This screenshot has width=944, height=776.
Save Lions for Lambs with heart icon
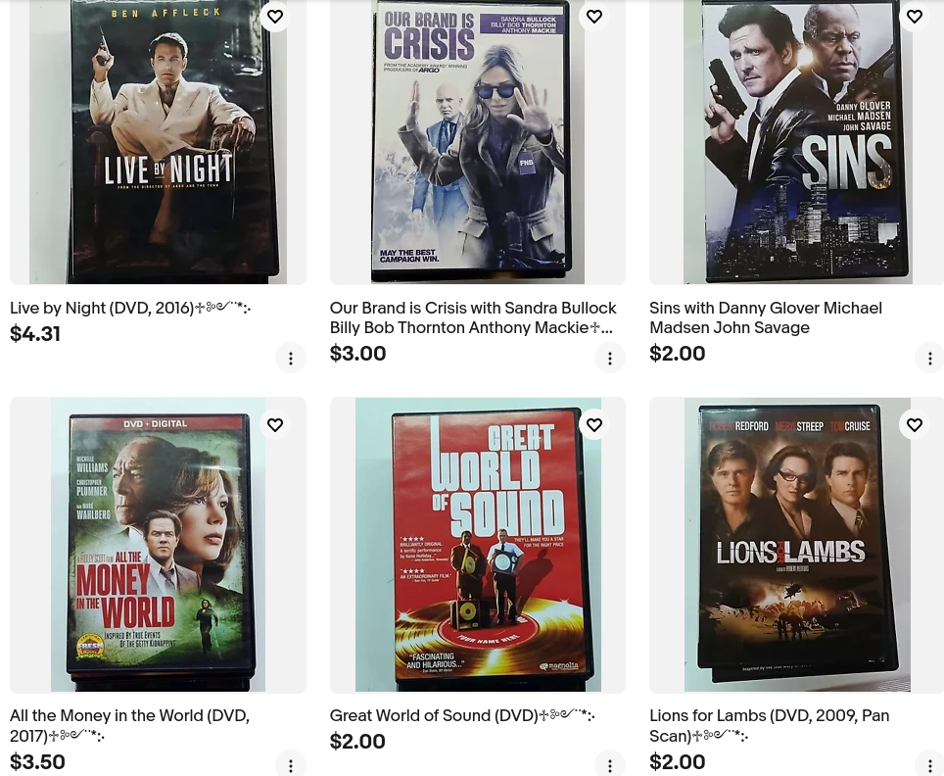point(914,425)
